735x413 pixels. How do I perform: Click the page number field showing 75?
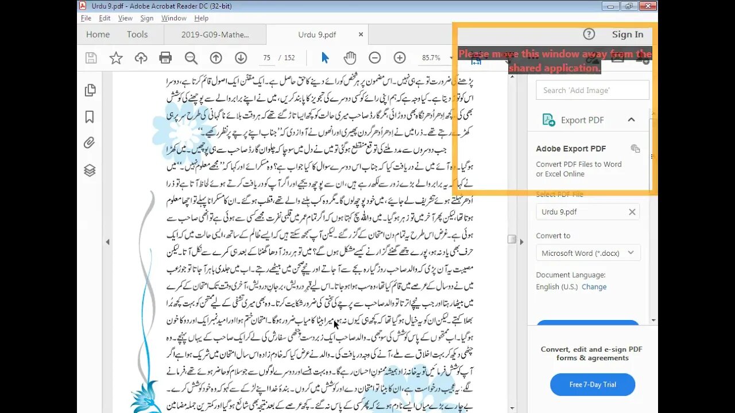click(266, 58)
